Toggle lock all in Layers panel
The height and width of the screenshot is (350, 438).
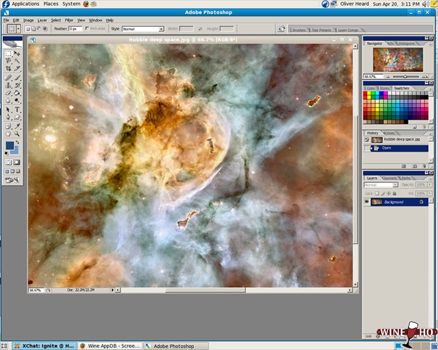pyautogui.click(x=394, y=193)
